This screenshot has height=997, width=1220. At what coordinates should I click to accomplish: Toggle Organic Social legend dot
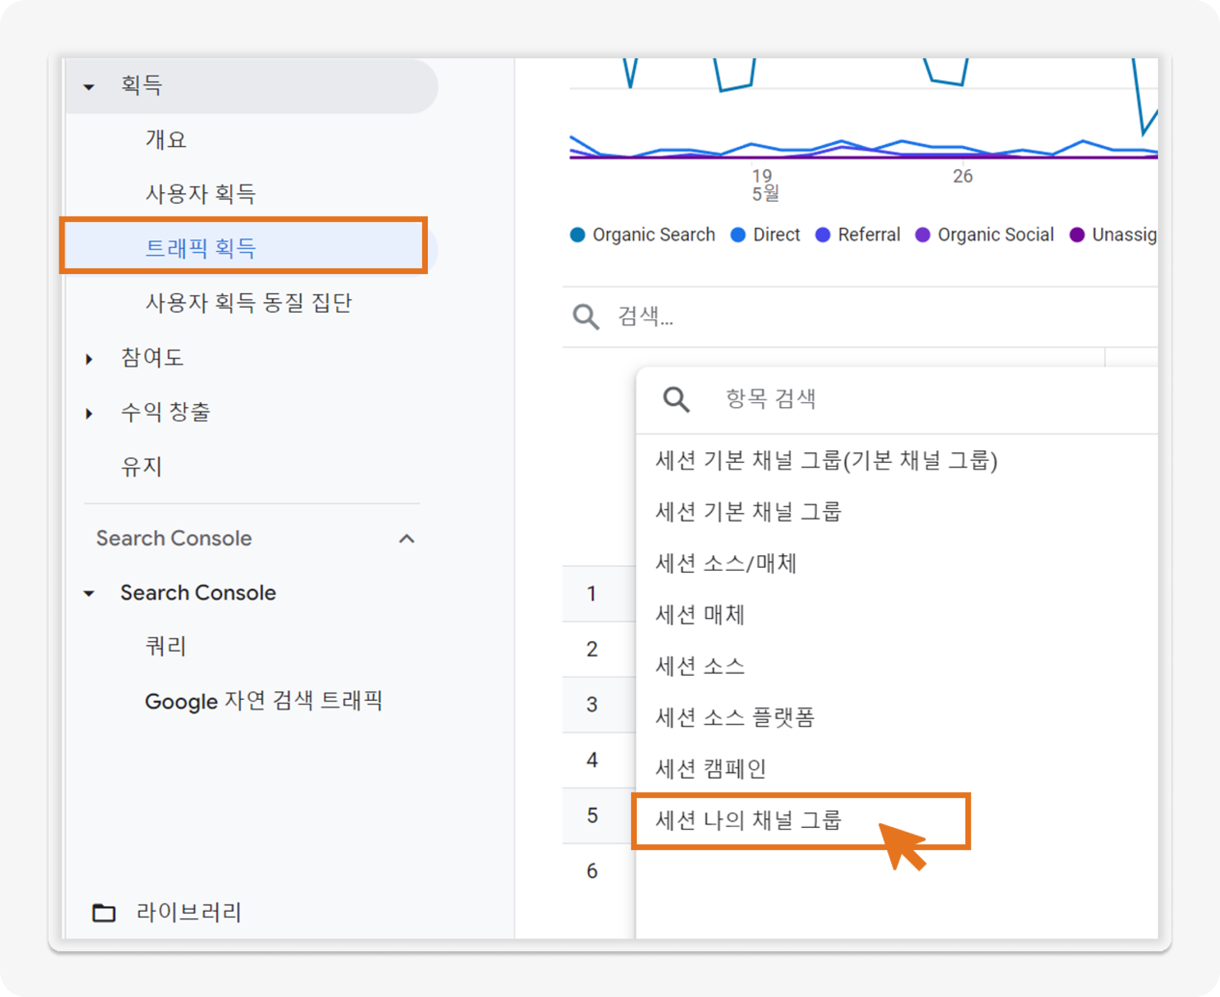point(922,235)
